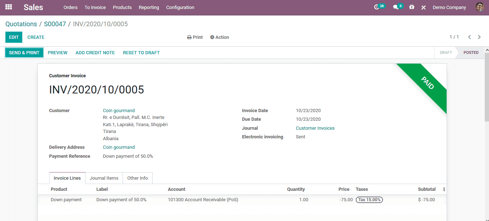This screenshot has height=221, width=489.
Task: Sort by Price column header
Action: coord(344,189)
